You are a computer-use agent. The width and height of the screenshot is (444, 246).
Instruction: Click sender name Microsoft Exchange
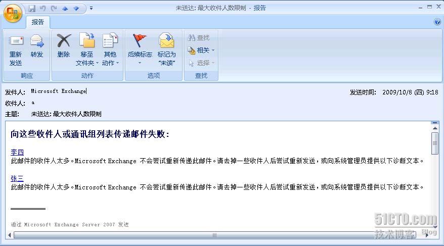coord(58,91)
